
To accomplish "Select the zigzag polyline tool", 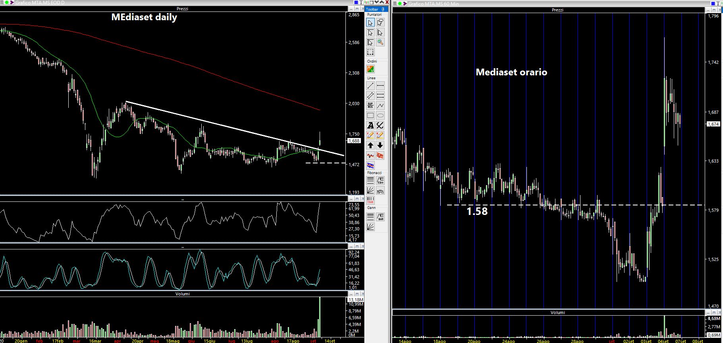I will pos(380,105).
